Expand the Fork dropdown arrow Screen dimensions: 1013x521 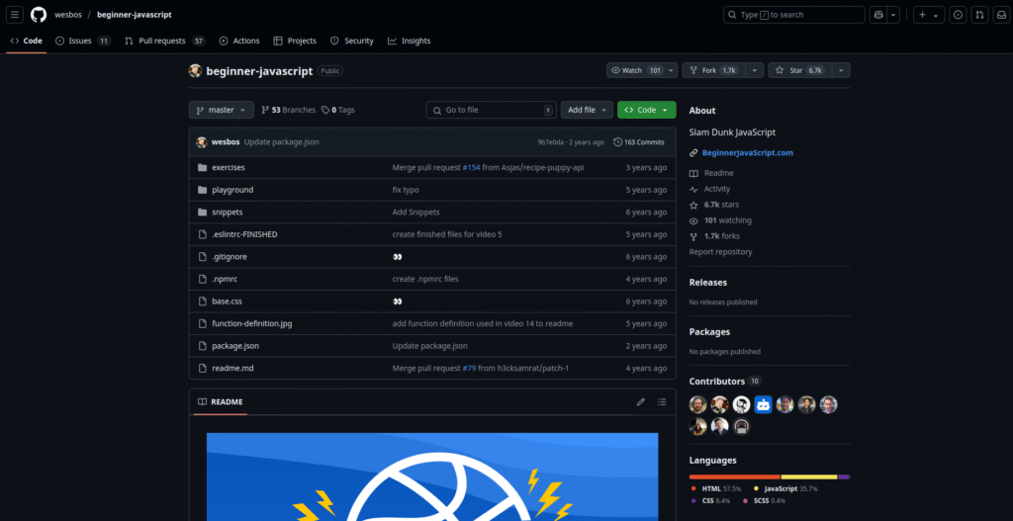755,70
